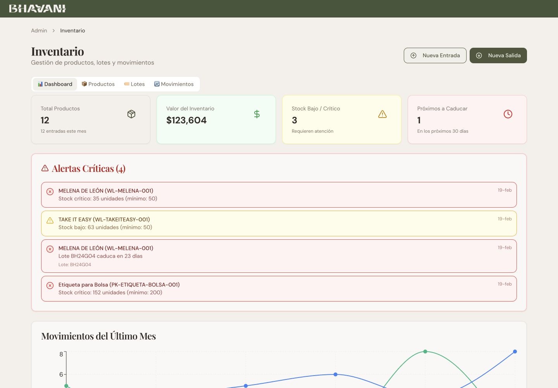
Task: Click the package icon in Total Productos card
Action: [x=131, y=114]
